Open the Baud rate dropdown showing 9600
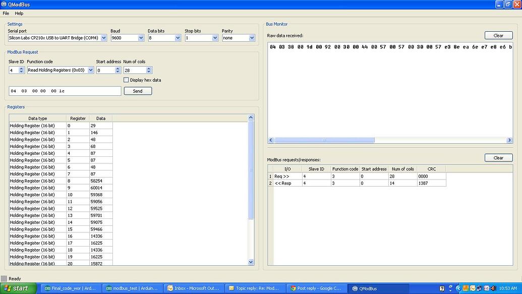The image size is (522, 294). (x=142, y=37)
